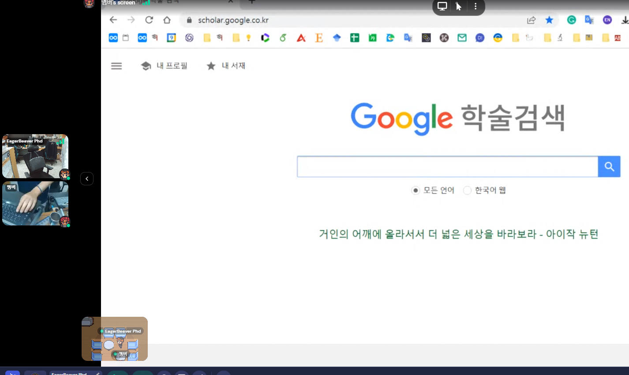Click the browser forward arrow

[131, 20]
